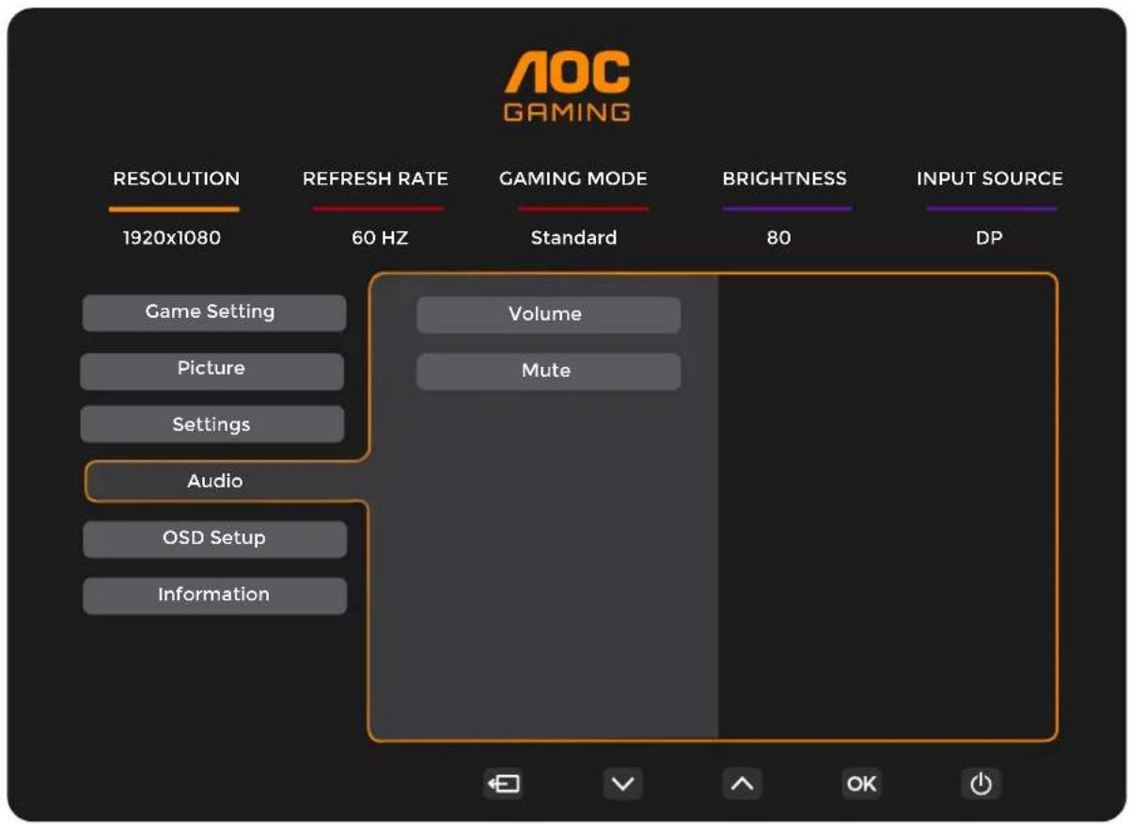Click the exit/back menu icon
1129x824 pixels.
[503, 784]
